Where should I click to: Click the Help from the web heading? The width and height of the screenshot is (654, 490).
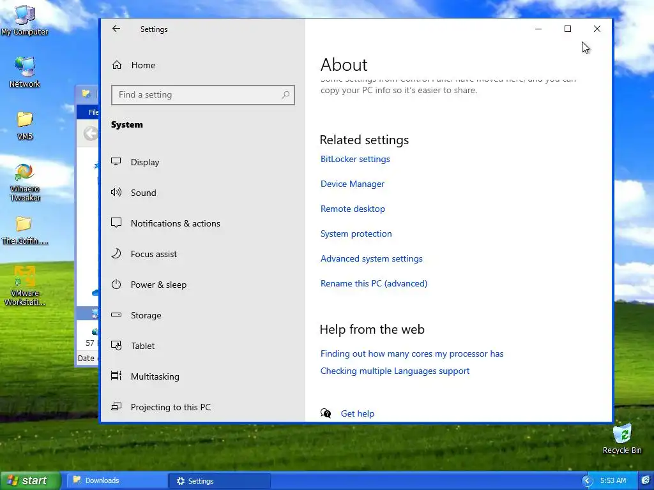372,329
